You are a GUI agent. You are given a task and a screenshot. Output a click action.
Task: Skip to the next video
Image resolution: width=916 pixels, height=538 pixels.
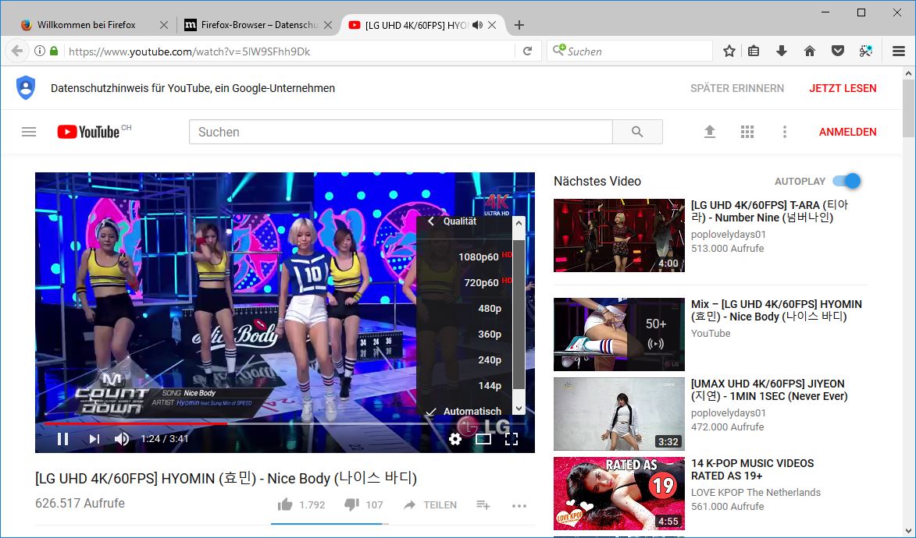click(x=94, y=439)
